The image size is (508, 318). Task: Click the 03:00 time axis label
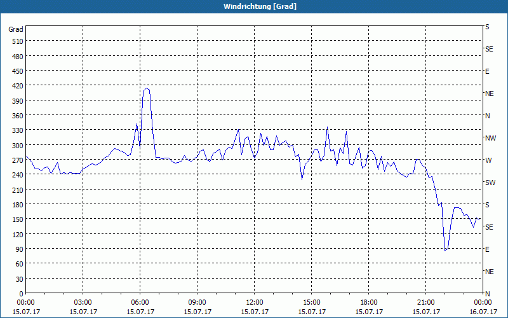83,303
